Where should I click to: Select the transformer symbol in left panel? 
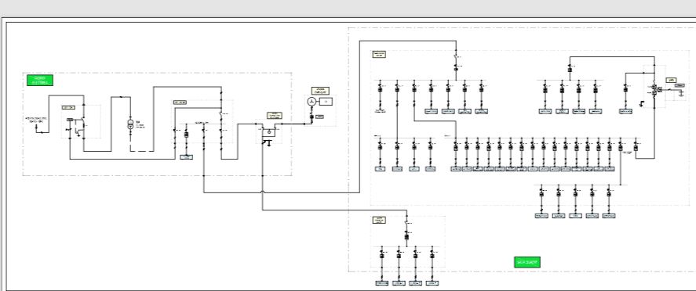[x=130, y=124]
